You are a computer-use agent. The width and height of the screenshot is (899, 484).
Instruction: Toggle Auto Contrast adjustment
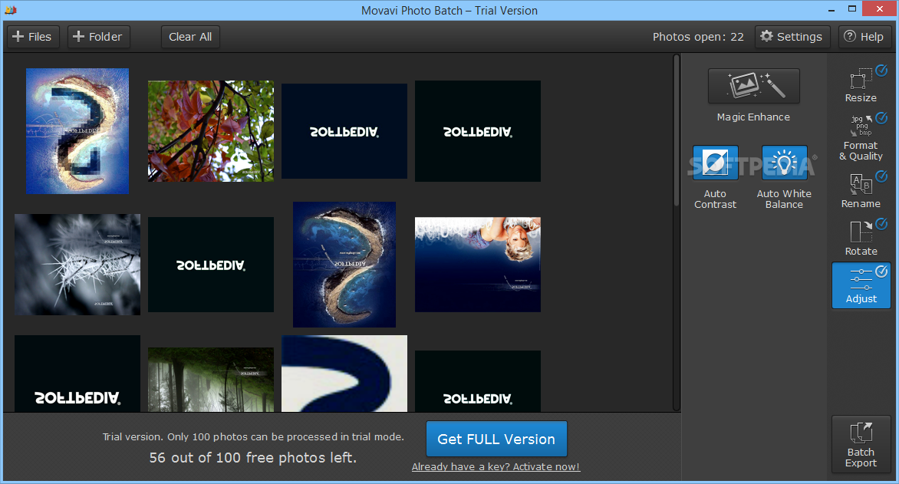click(715, 163)
